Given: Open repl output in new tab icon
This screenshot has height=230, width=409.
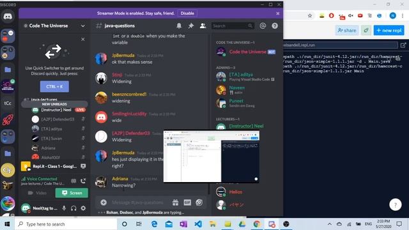Looking at the screenshot, I should click(403, 45).
